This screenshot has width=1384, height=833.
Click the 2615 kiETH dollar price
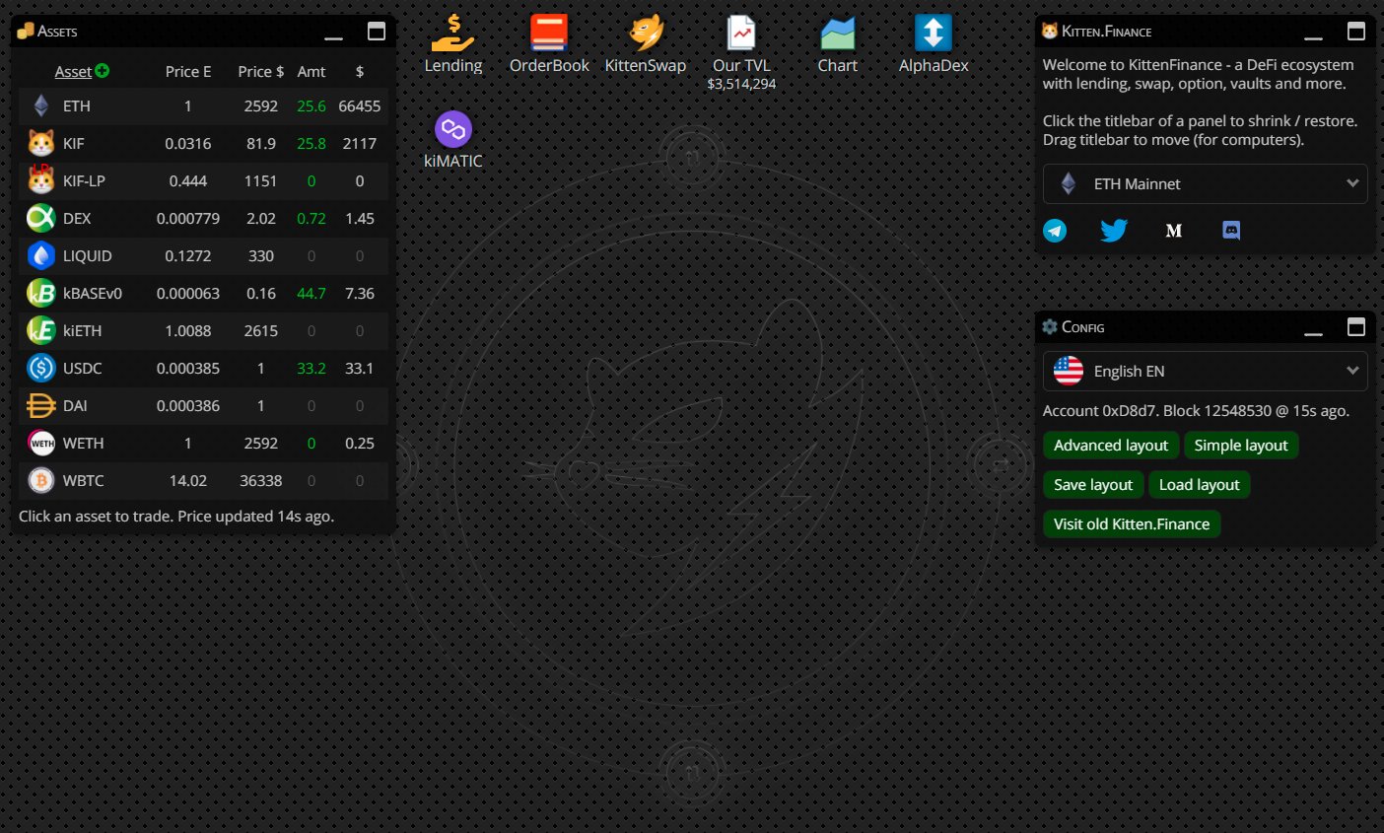click(261, 330)
